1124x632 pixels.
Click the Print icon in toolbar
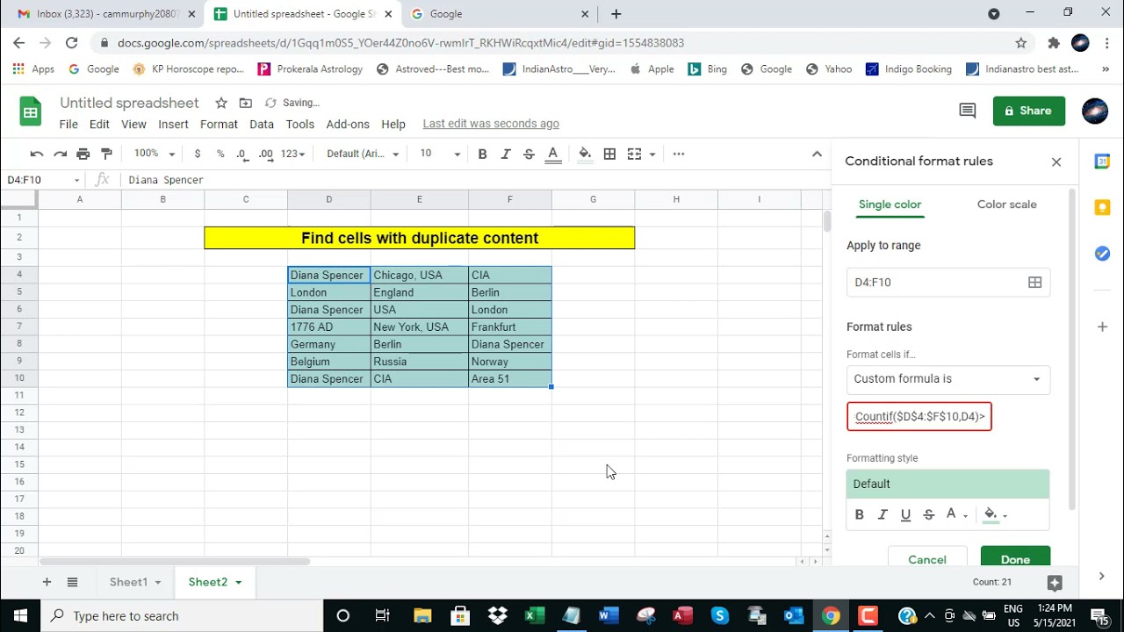click(x=83, y=154)
